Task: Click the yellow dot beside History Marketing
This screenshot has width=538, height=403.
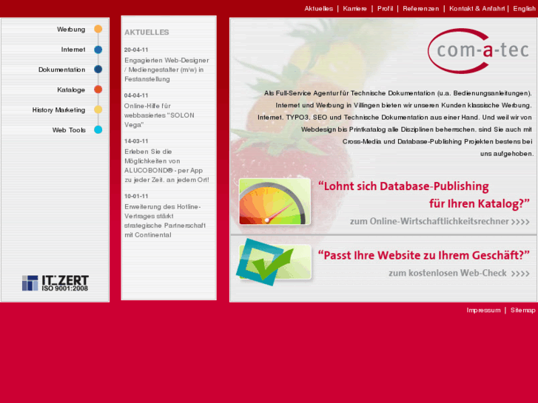Action: 98,109
